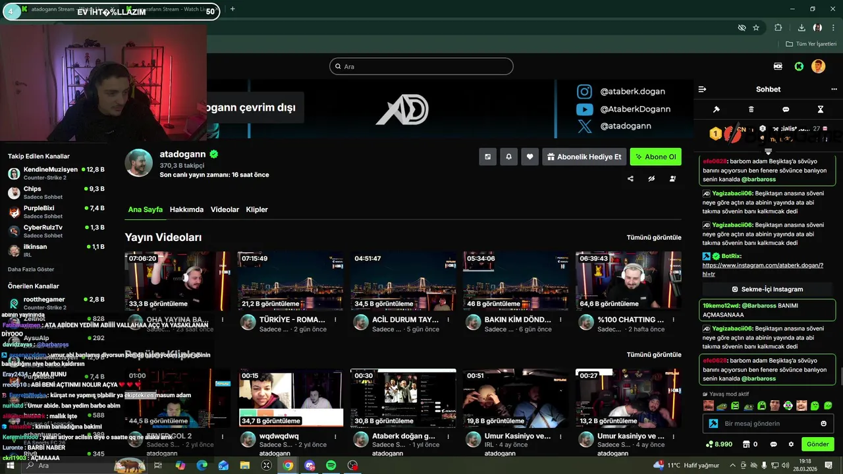Image resolution: width=843 pixels, height=474 pixels.
Task: Open the Videolar tab
Action: 225,209
